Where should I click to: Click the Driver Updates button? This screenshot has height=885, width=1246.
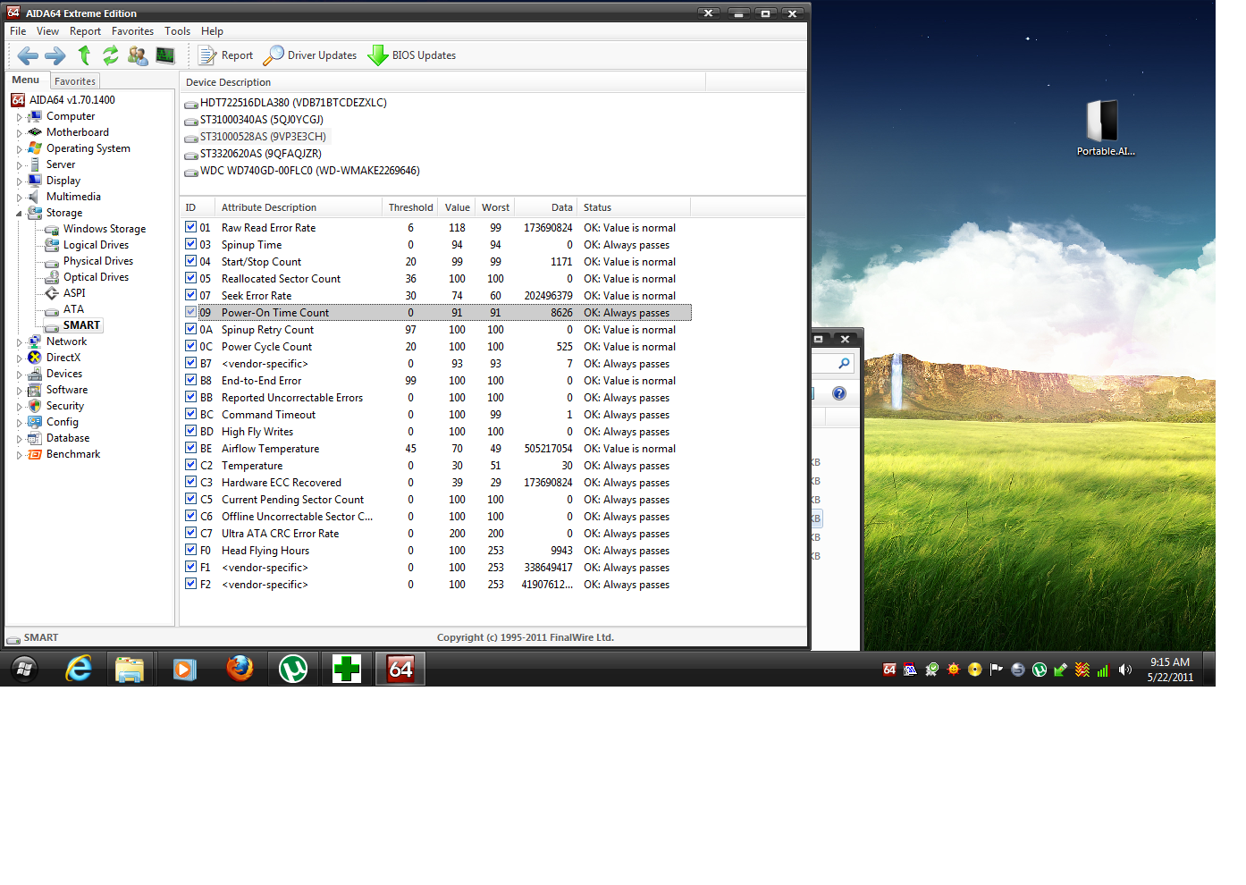point(311,55)
